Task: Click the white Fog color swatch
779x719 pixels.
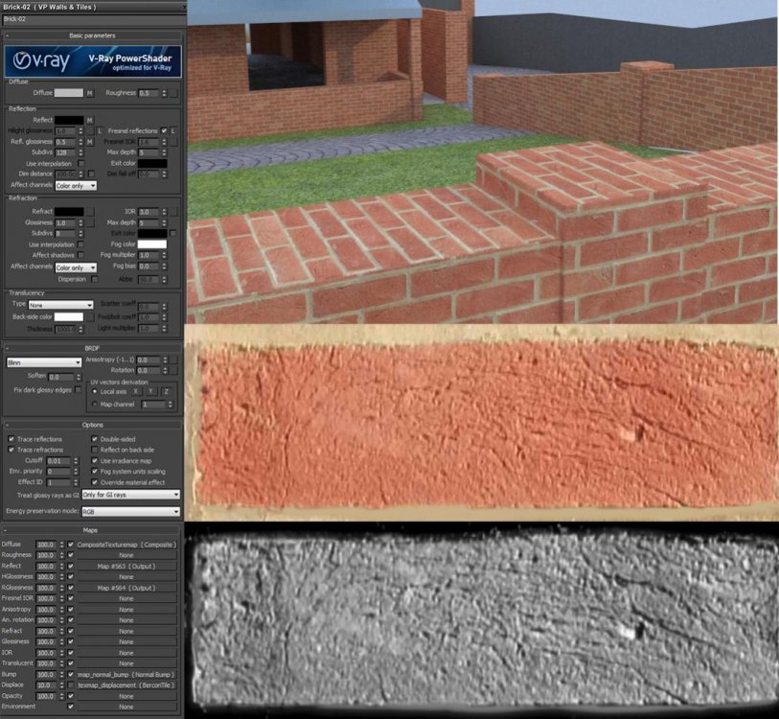Action: tap(151, 244)
